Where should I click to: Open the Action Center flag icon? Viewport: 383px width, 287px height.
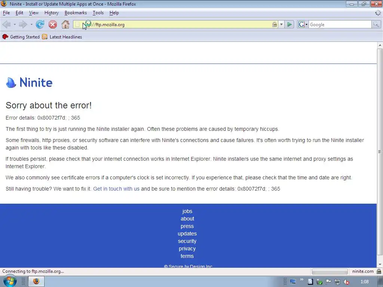328,282
